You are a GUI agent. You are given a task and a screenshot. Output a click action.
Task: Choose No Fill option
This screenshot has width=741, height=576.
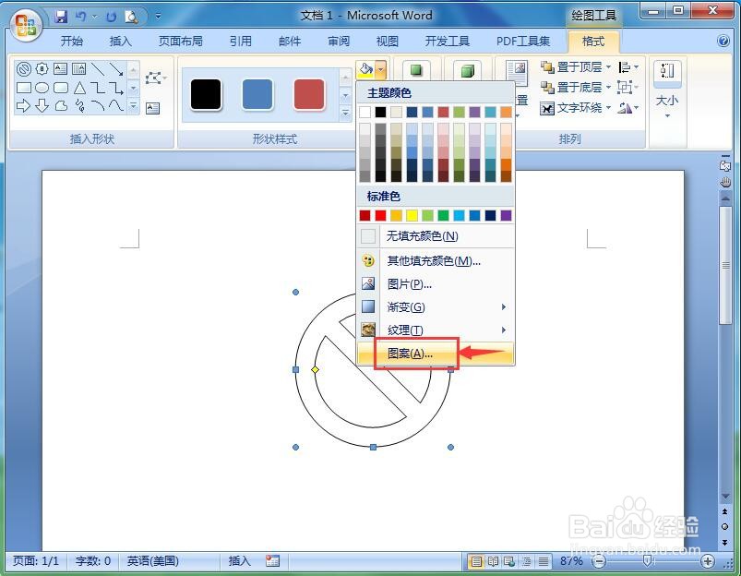pyautogui.click(x=436, y=235)
